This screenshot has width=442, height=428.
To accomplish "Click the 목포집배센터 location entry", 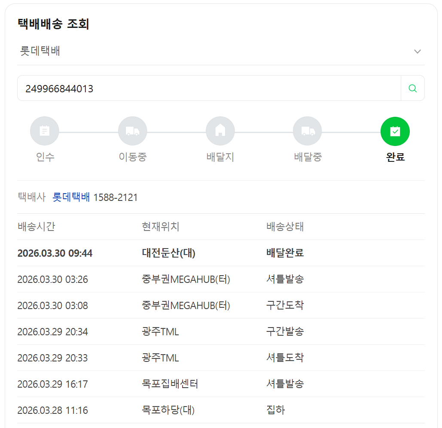I will (170, 384).
